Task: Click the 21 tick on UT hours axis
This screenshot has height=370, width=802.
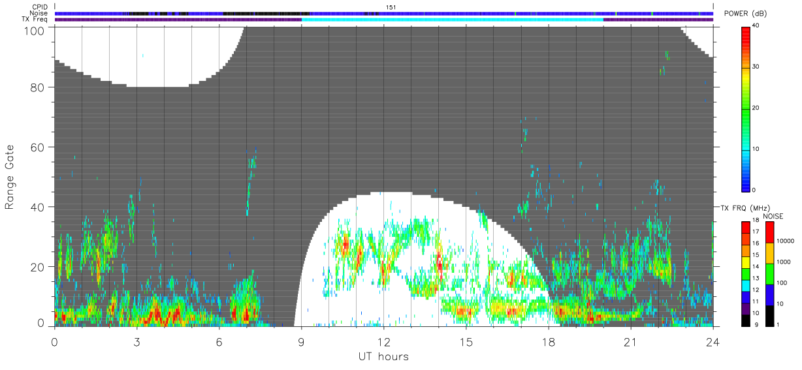Action: click(x=631, y=341)
